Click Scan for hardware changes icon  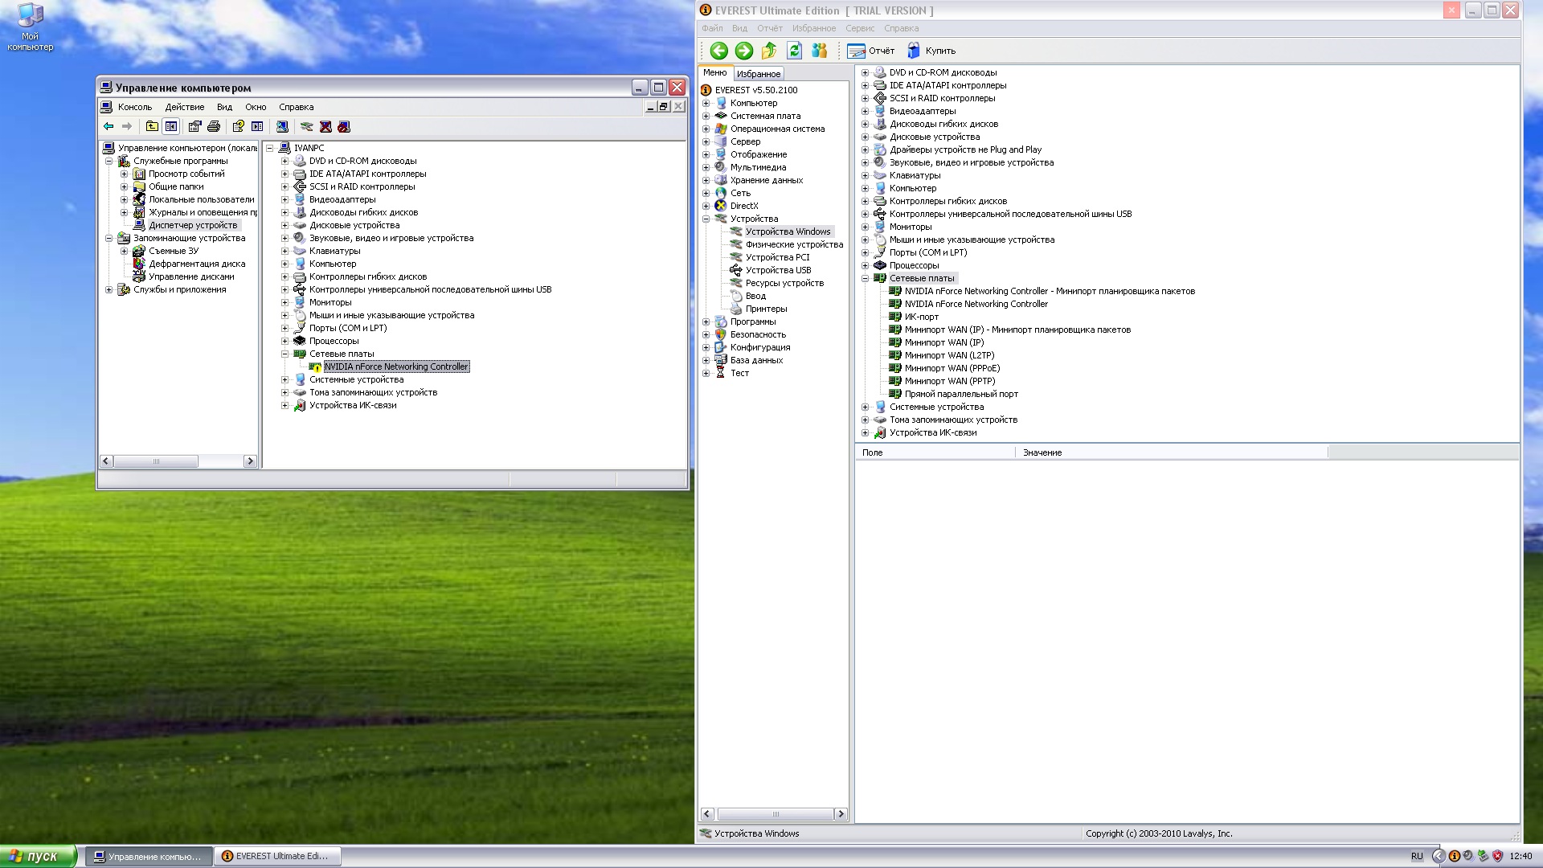point(282,126)
